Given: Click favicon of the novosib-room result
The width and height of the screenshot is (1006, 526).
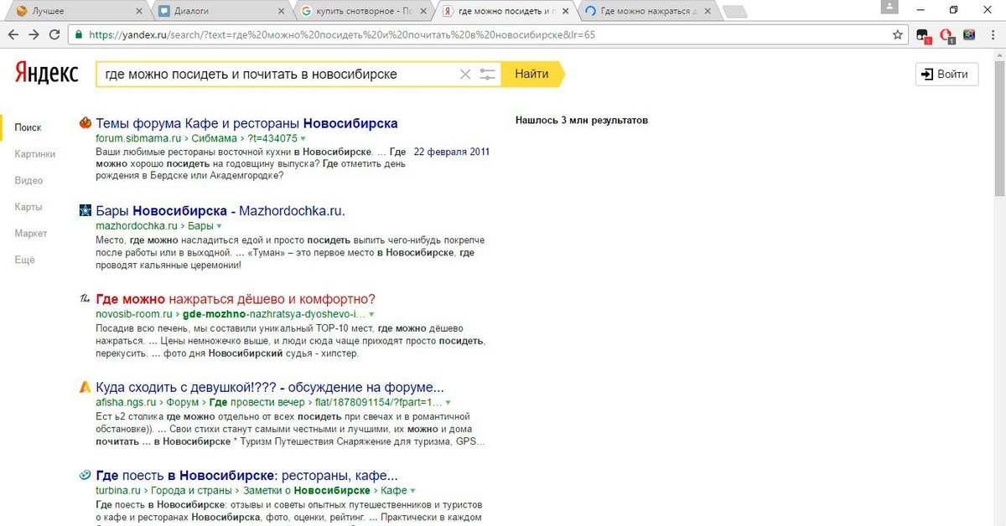Looking at the screenshot, I should [86, 299].
